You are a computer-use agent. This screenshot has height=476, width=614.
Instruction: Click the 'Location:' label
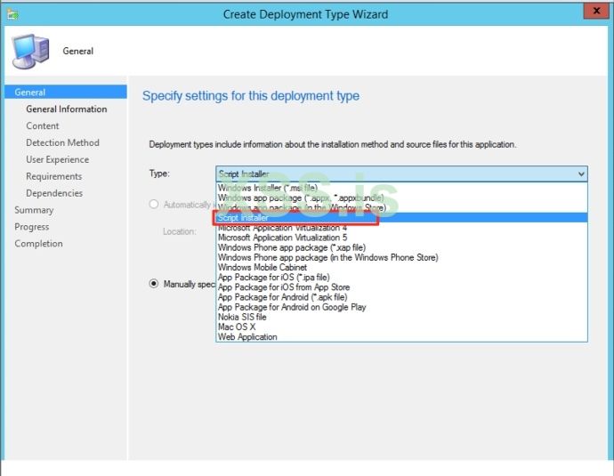pyautogui.click(x=180, y=231)
